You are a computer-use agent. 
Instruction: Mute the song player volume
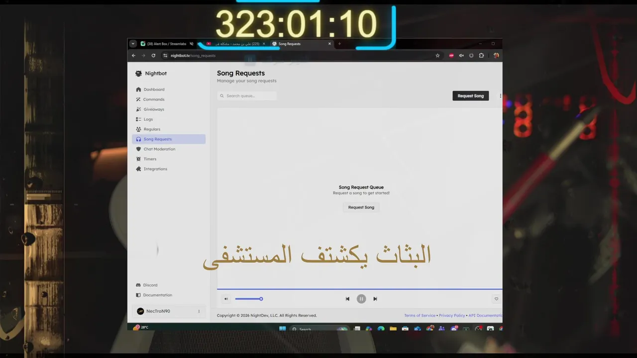click(226, 299)
